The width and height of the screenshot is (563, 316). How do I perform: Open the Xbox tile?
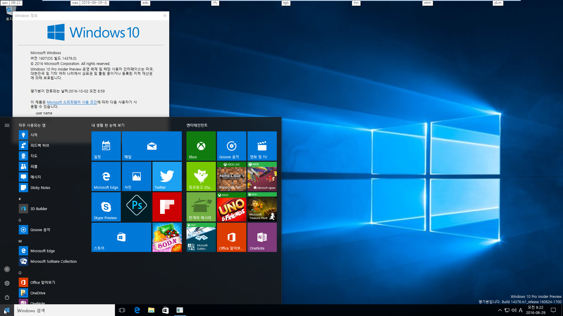(201, 146)
